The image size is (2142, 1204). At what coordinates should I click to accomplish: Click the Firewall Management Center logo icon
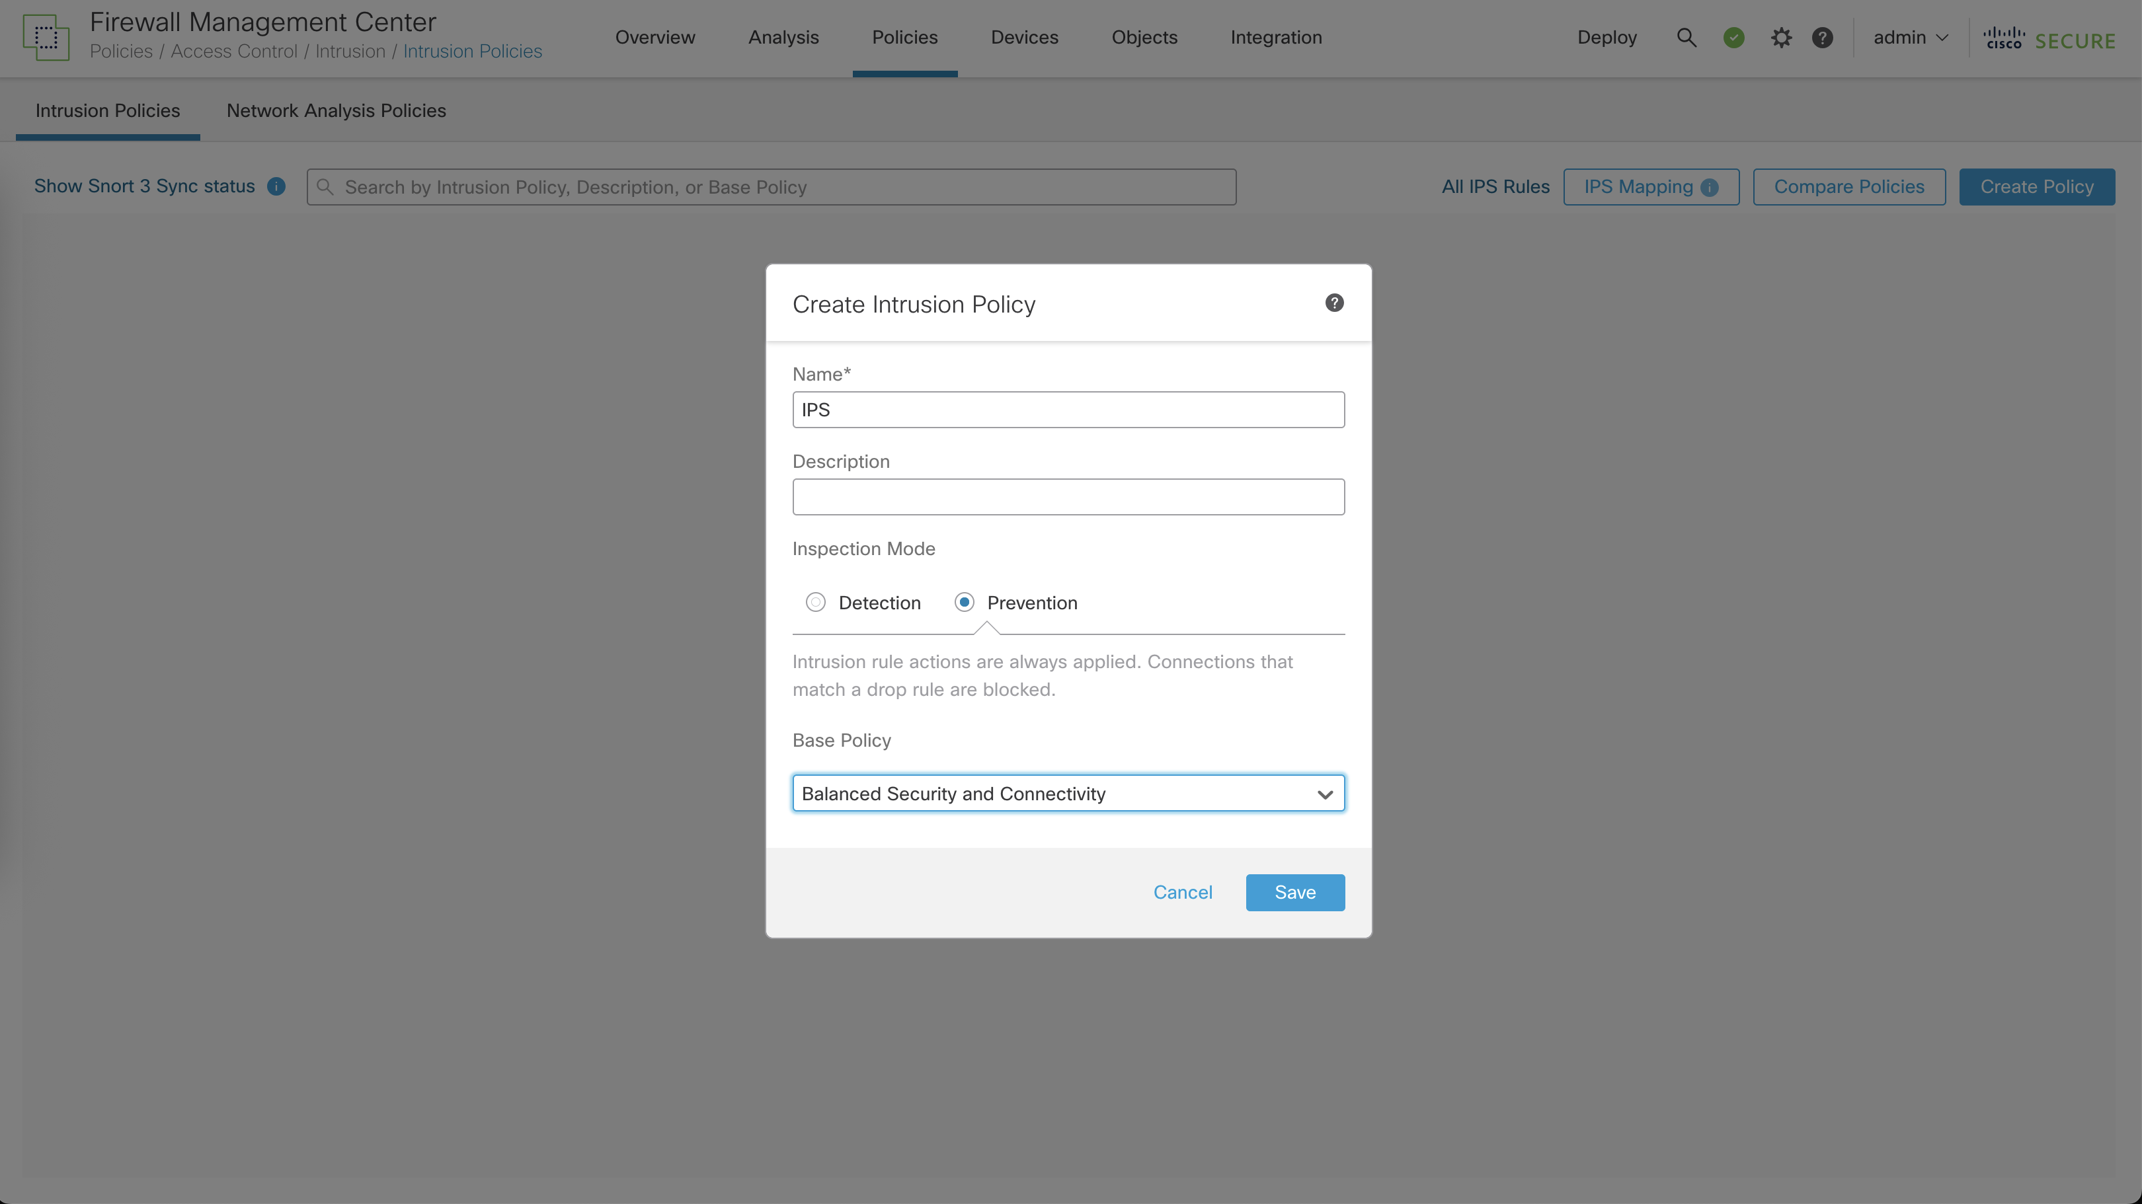click(46, 38)
